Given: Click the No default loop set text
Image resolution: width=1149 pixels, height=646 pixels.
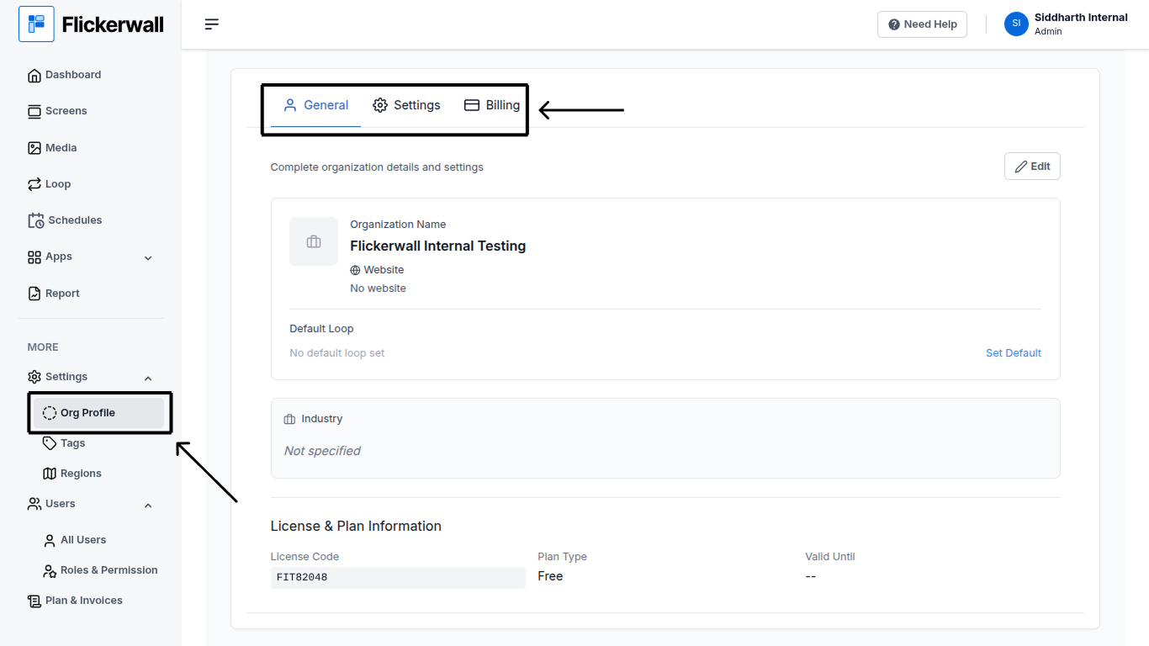Looking at the screenshot, I should click(337, 353).
